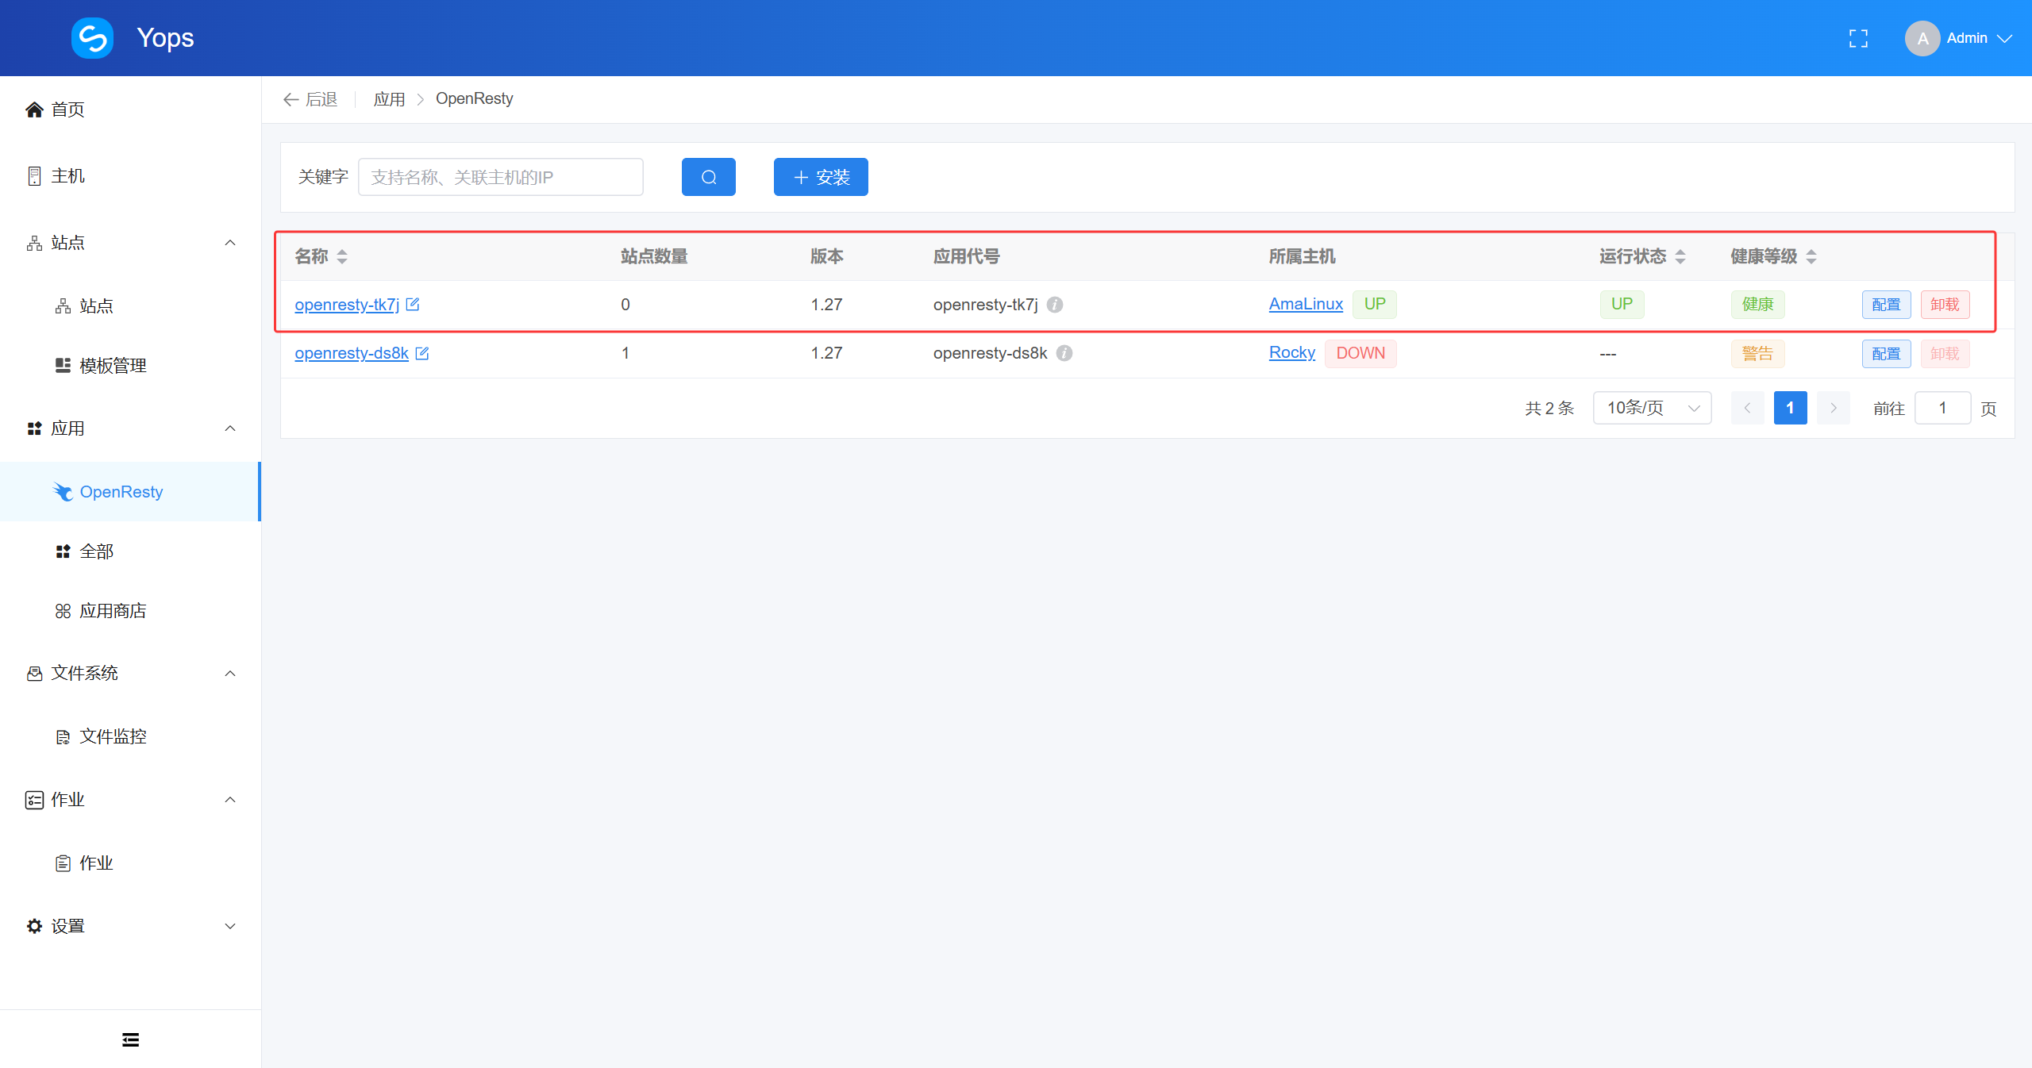Focus the 关键字 search input field
The width and height of the screenshot is (2032, 1068).
pos(500,177)
